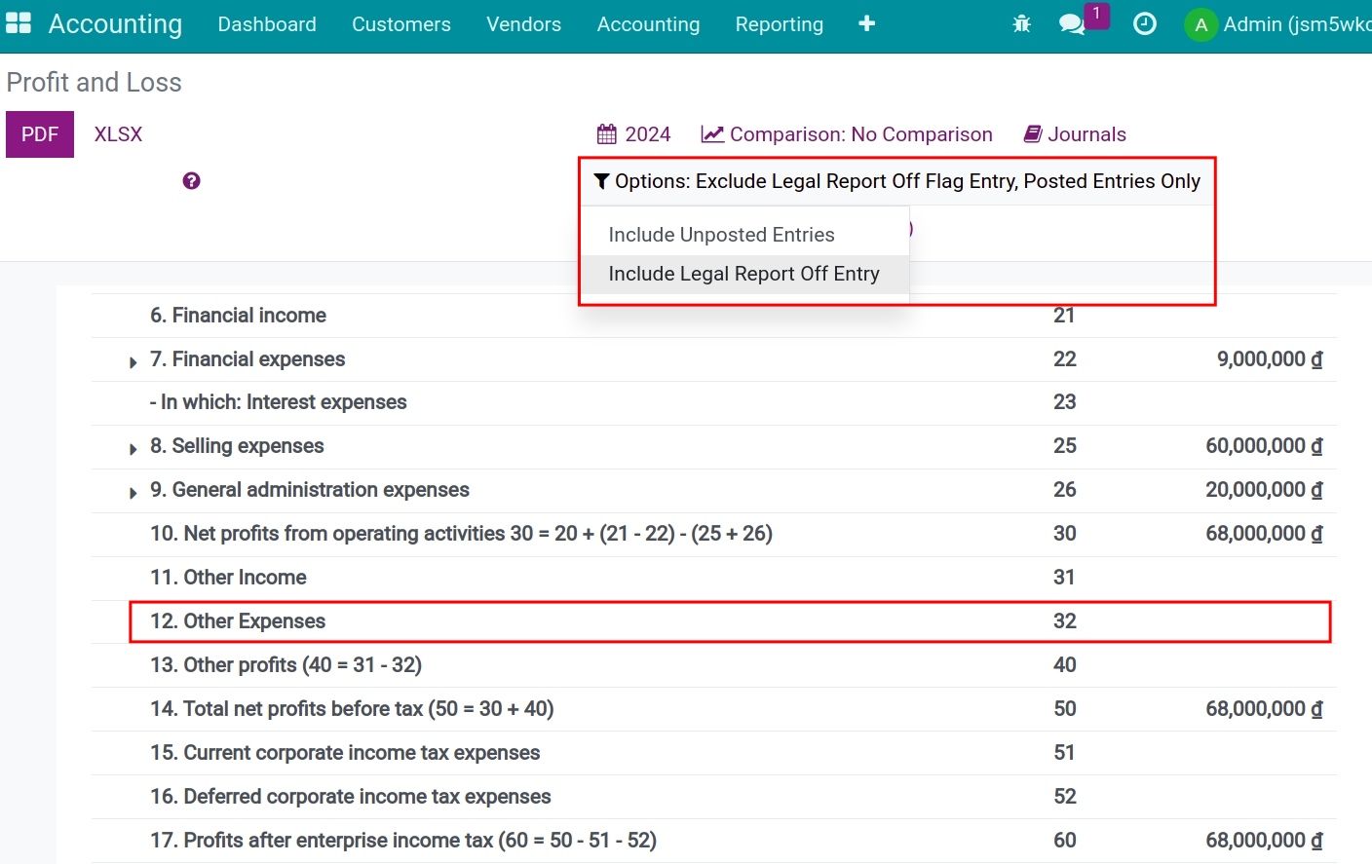The height and width of the screenshot is (864, 1372).
Task: Open the Dashboard menu
Action: [x=267, y=24]
